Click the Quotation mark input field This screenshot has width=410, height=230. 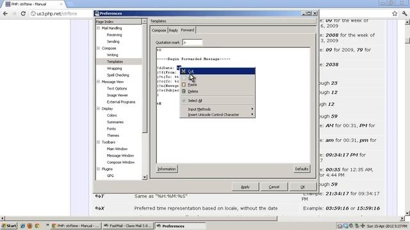point(192,42)
